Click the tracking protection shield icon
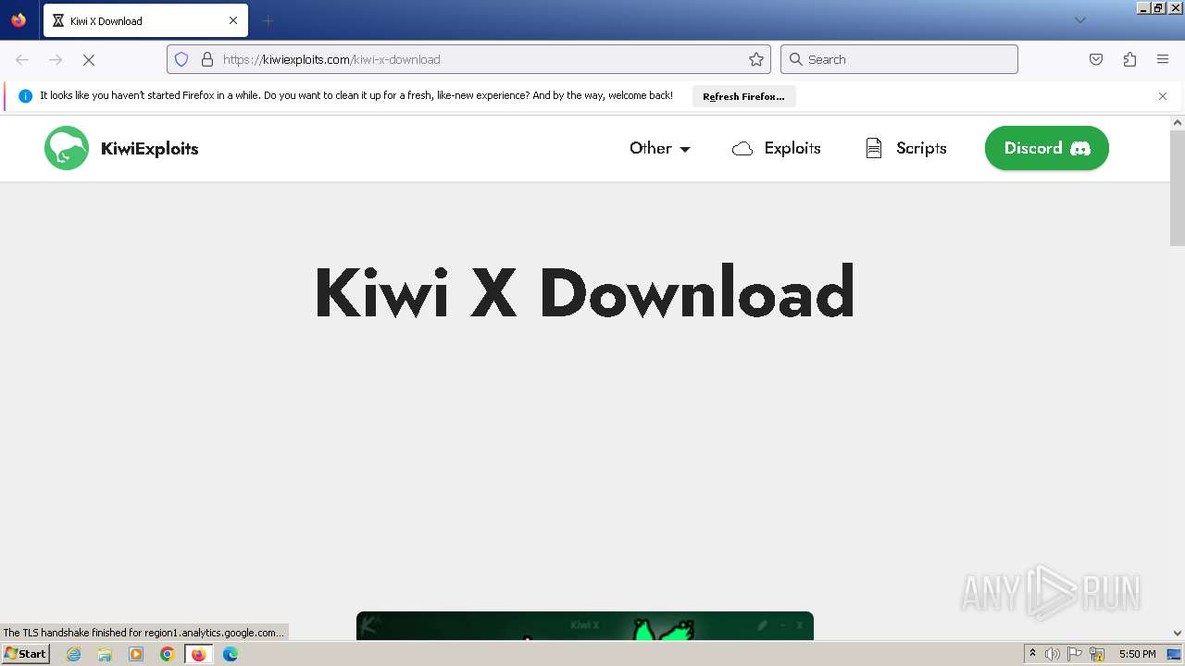1185x666 pixels. pyautogui.click(x=181, y=59)
